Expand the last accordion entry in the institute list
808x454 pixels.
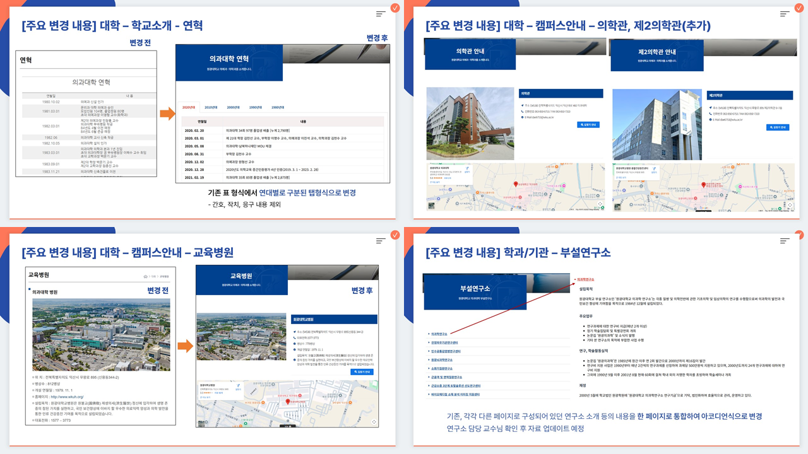[454, 395]
